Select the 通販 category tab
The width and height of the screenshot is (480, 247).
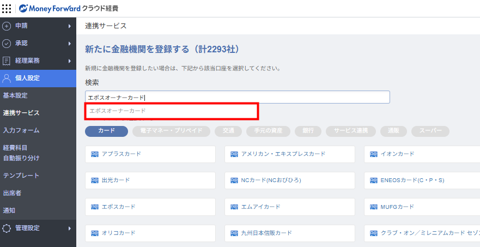(x=394, y=131)
